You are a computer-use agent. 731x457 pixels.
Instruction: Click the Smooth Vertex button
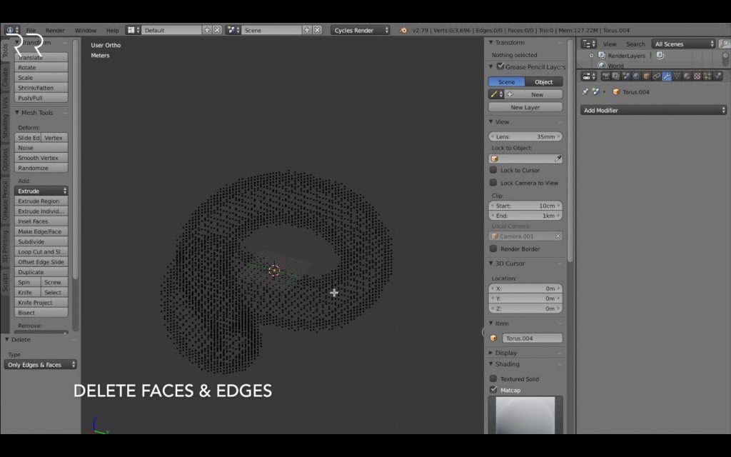pyautogui.click(x=41, y=158)
